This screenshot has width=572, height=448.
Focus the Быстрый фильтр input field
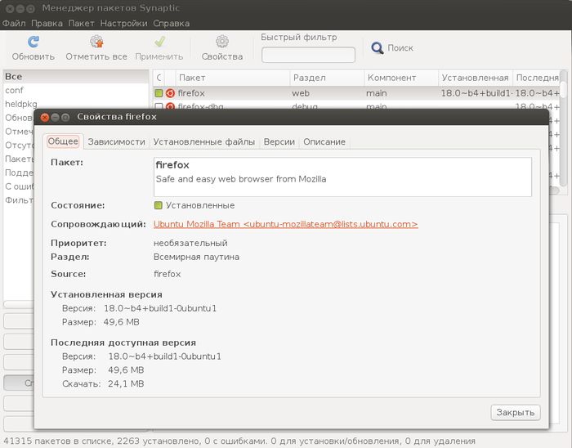[x=308, y=55]
